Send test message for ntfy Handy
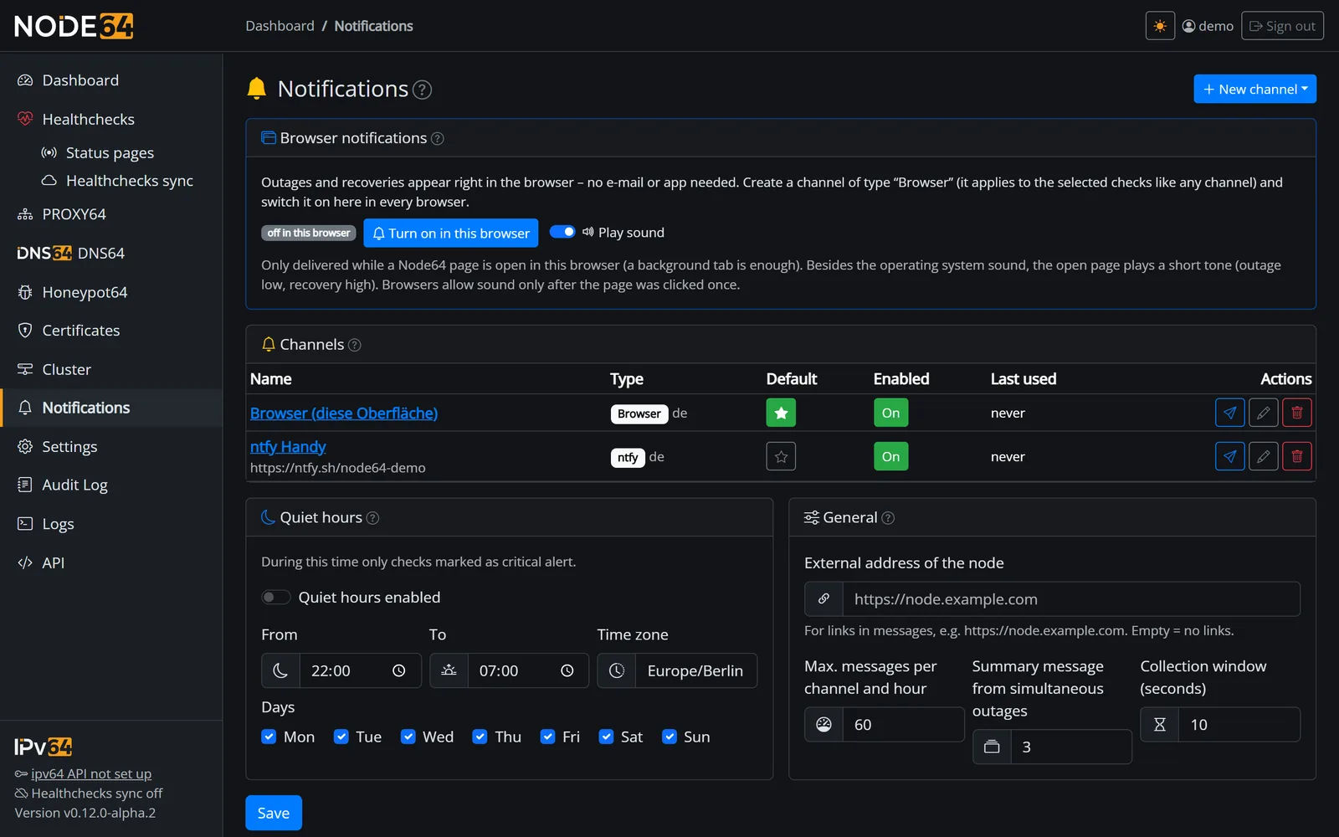 click(1229, 456)
